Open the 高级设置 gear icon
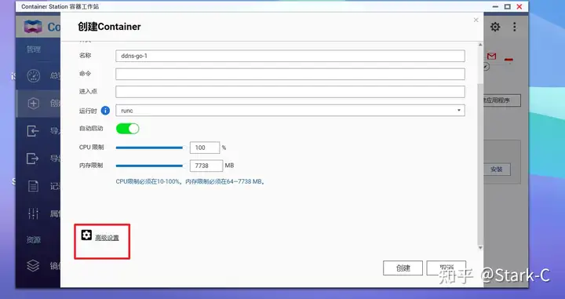The image size is (565, 299). [86, 235]
